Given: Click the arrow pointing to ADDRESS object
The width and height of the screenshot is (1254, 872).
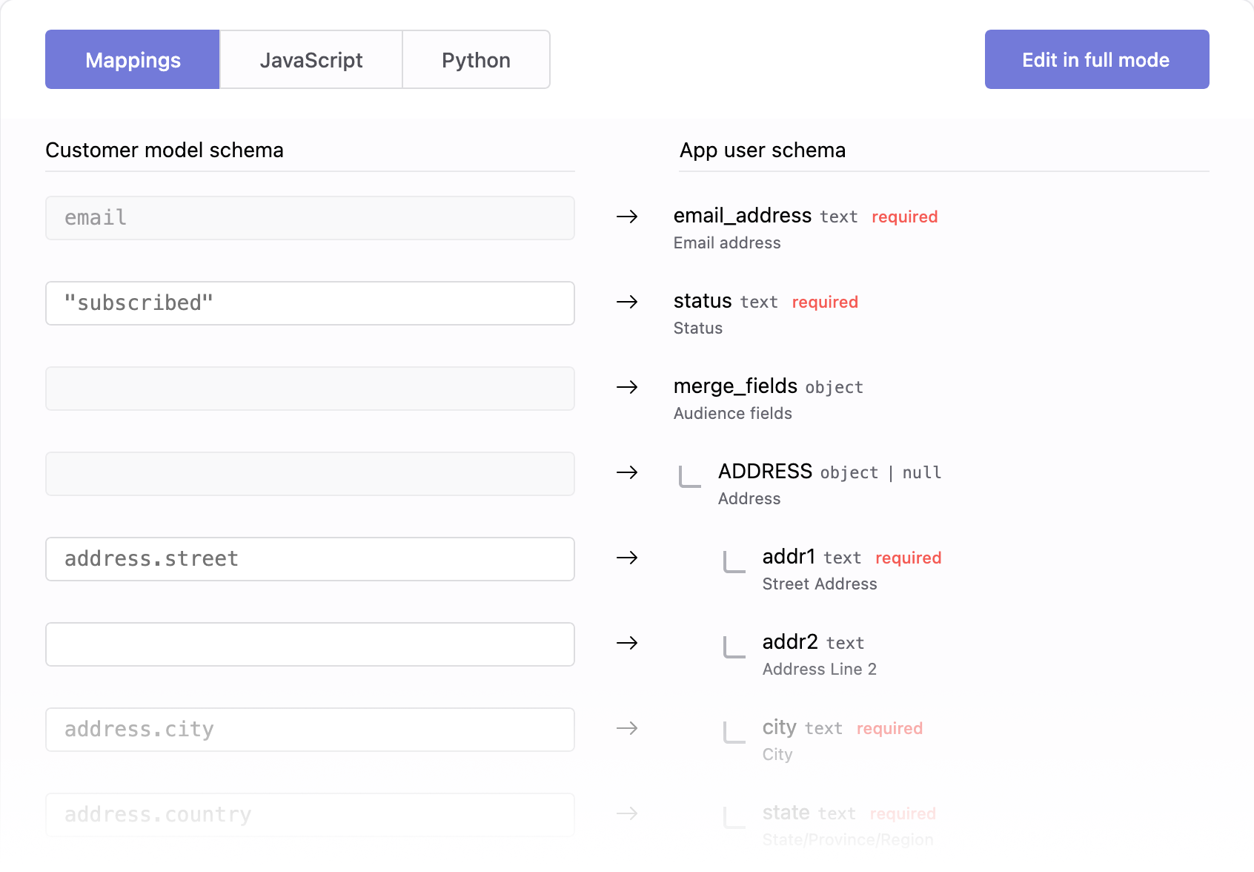Looking at the screenshot, I should point(627,472).
